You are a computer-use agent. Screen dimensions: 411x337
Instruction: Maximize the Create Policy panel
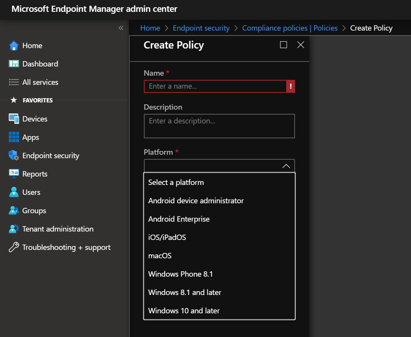tap(284, 45)
